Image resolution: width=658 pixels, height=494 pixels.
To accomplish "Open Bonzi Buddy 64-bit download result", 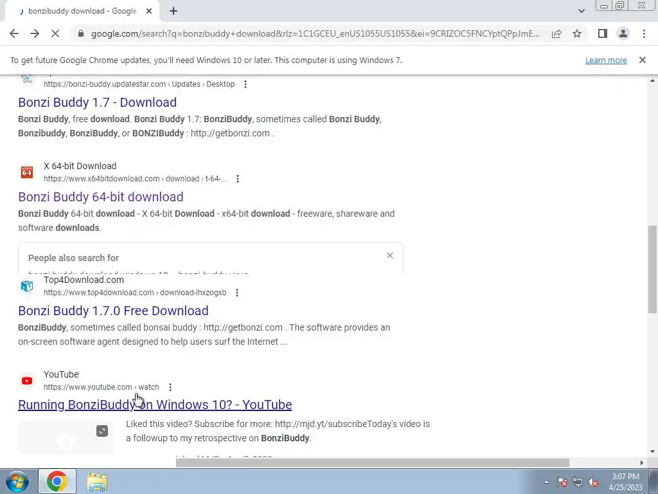I will point(101,197).
